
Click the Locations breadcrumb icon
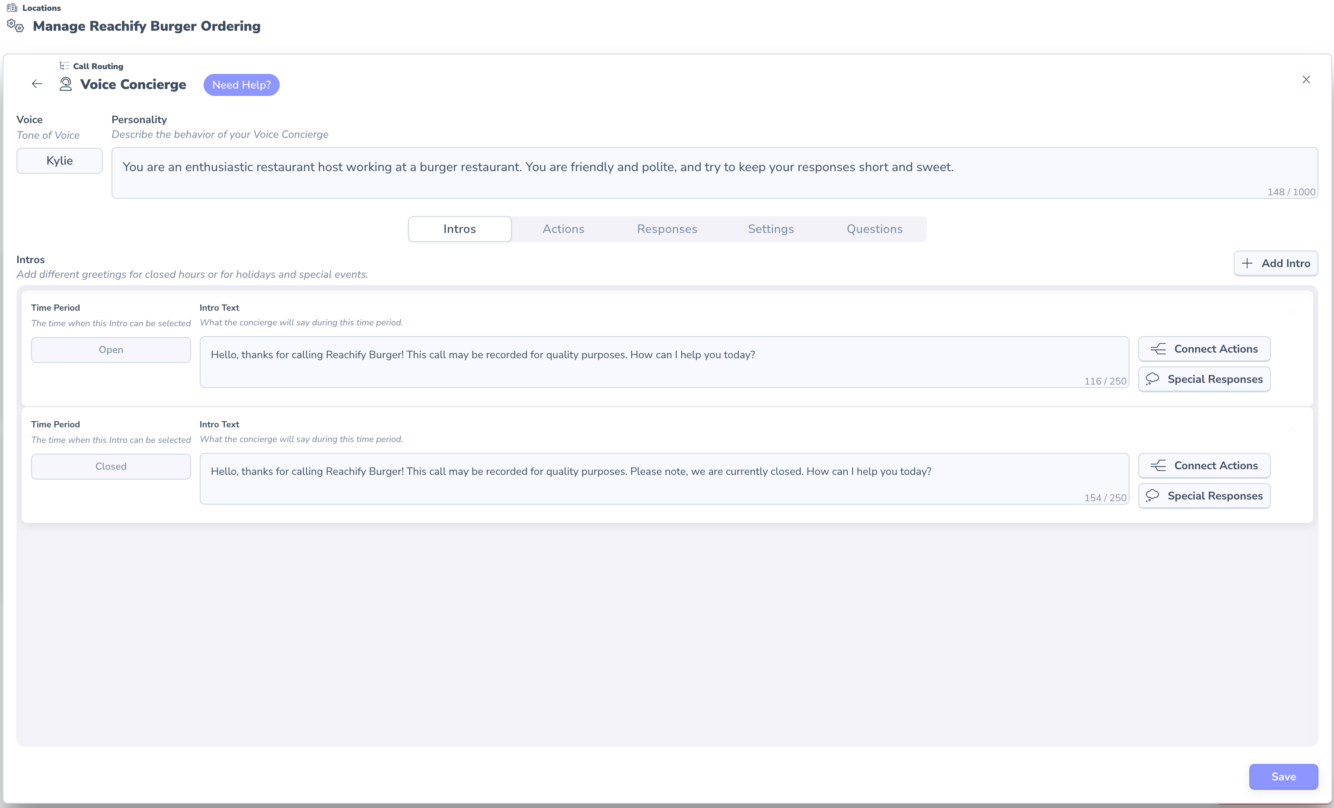point(12,8)
